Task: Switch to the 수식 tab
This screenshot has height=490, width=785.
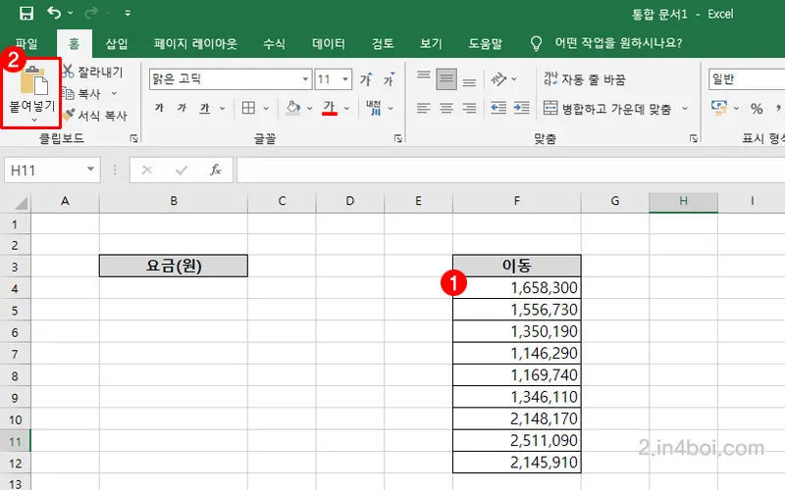Action: [274, 43]
